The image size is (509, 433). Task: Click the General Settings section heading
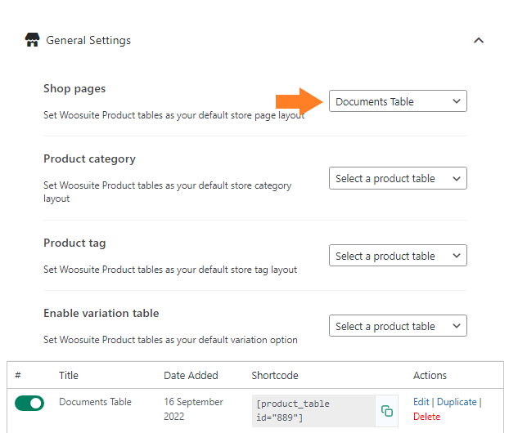click(88, 40)
